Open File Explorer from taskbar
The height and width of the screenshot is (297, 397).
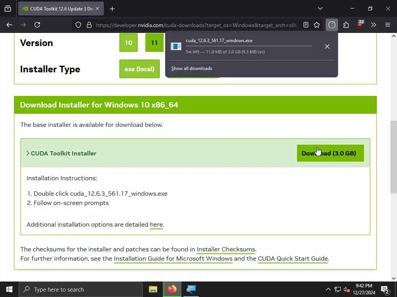click(153, 289)
